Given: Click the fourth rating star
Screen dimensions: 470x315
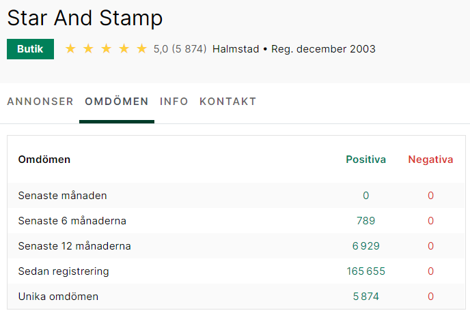Looking at the screenshot, I should [124, 48].
